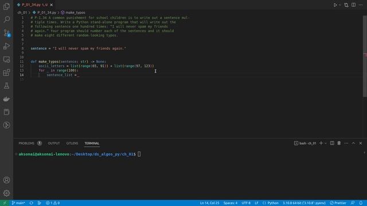367x206 pixels.
Task: Open Source Control view with pending changes badge
Action: 6,33
